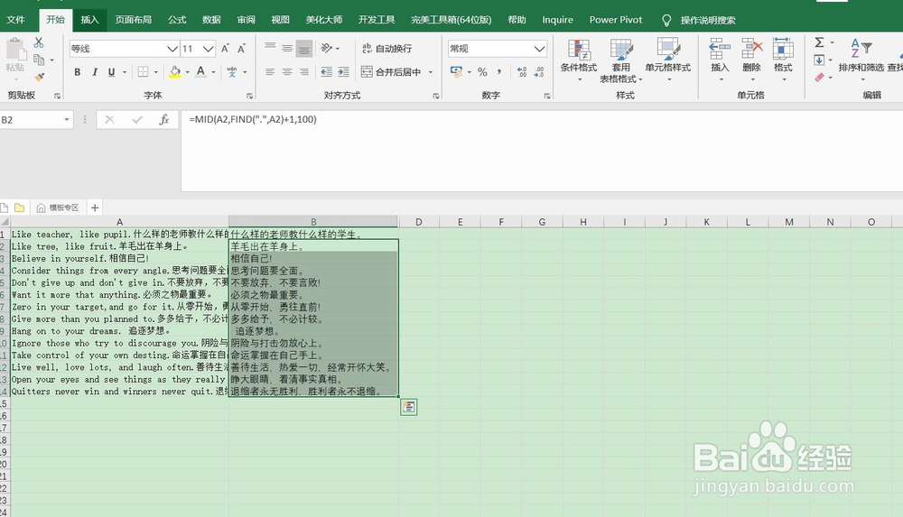Screen dimensions: 903x517
Task: Click the increase indent icon
Action: 343,72
